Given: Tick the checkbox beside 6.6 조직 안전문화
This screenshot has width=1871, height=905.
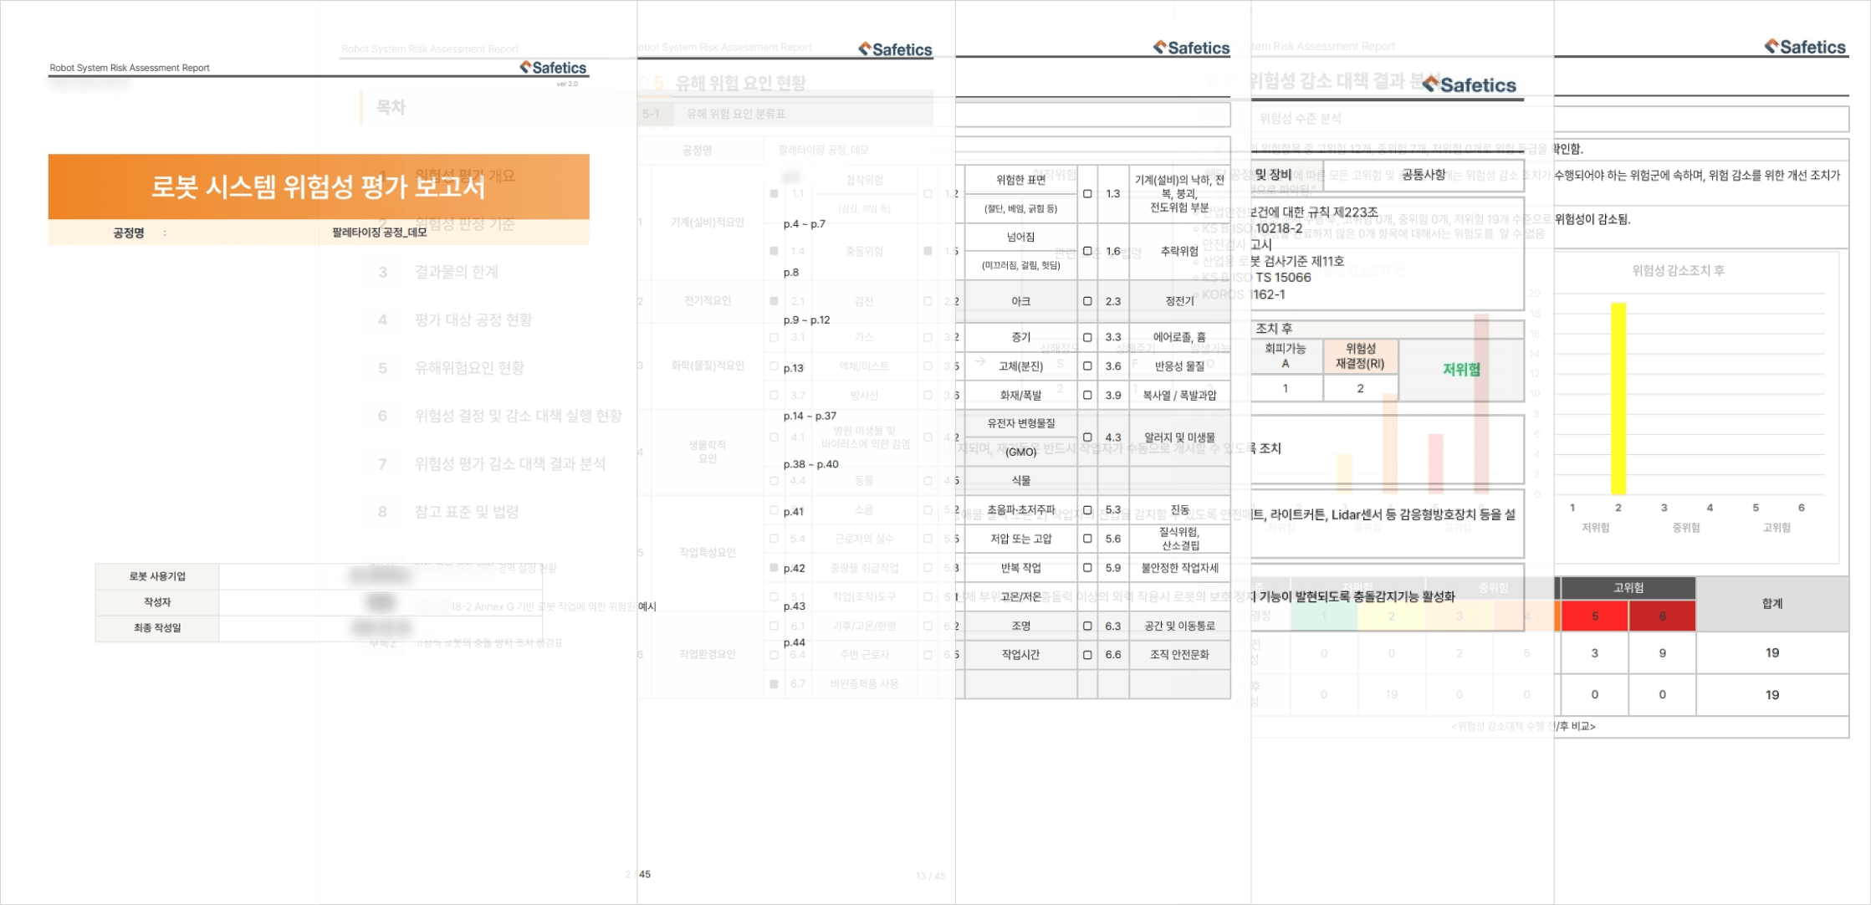Looking at the screenshot, I should point(1087,654).
